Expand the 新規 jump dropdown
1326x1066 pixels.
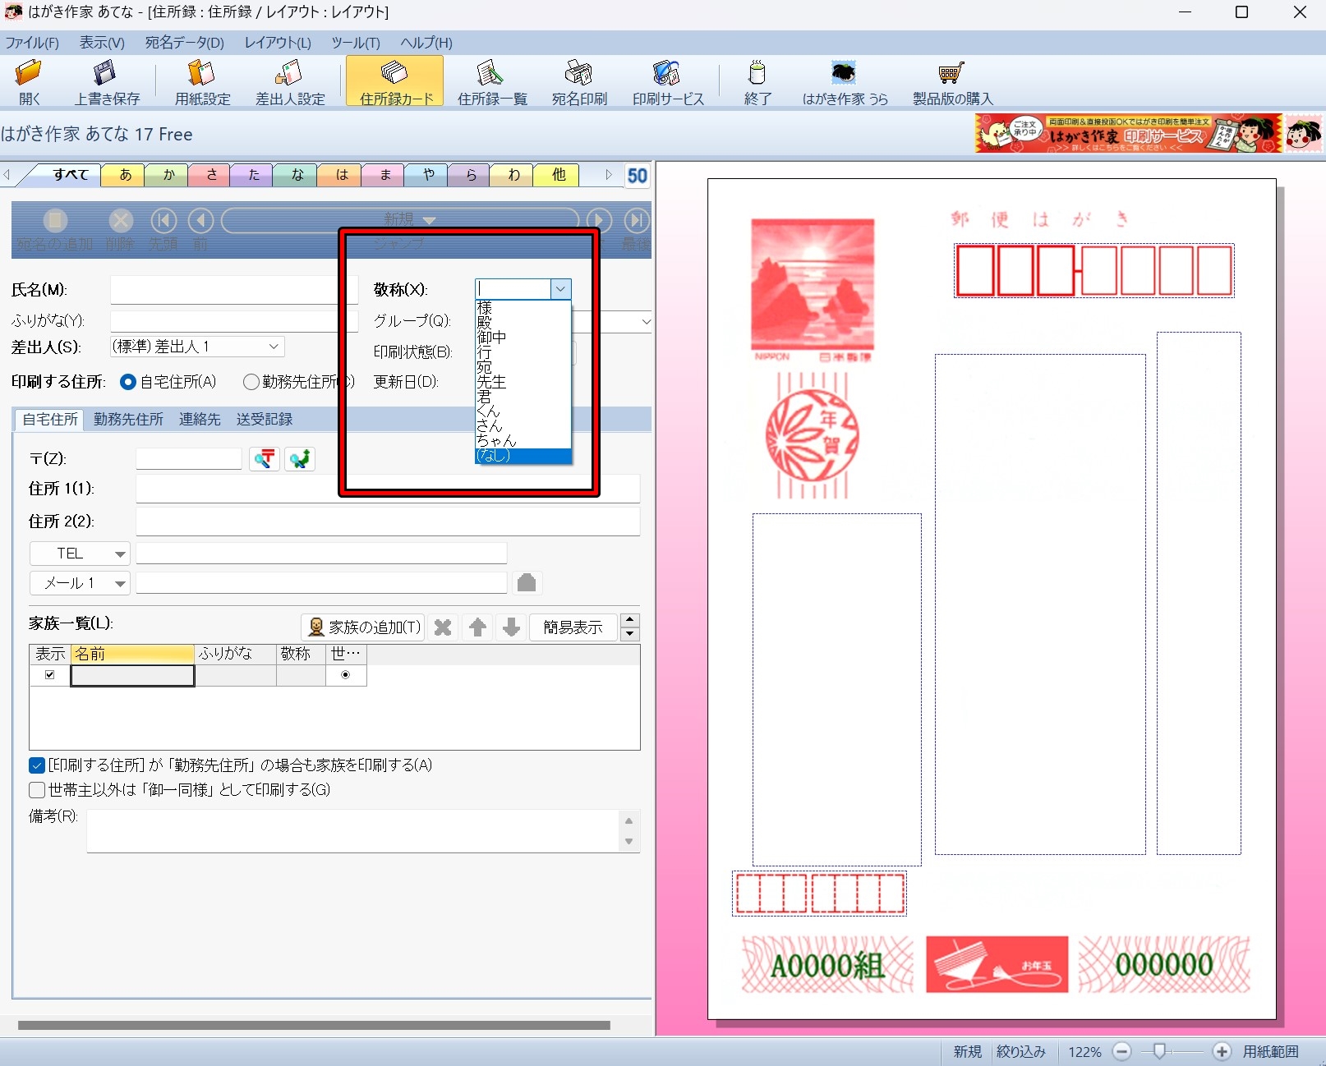(429, 220)
